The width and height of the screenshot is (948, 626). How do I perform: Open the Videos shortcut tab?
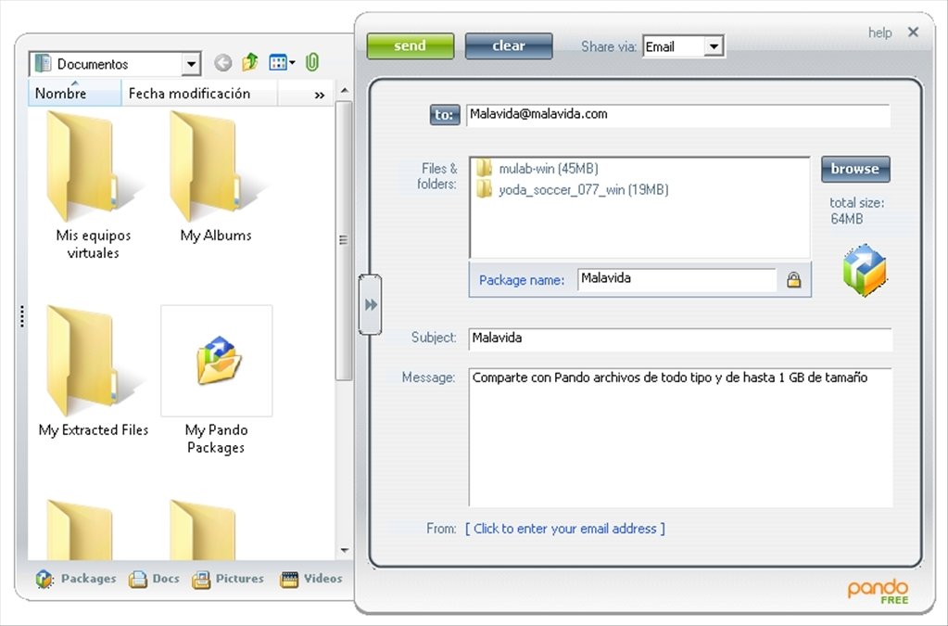coord(311,579)
